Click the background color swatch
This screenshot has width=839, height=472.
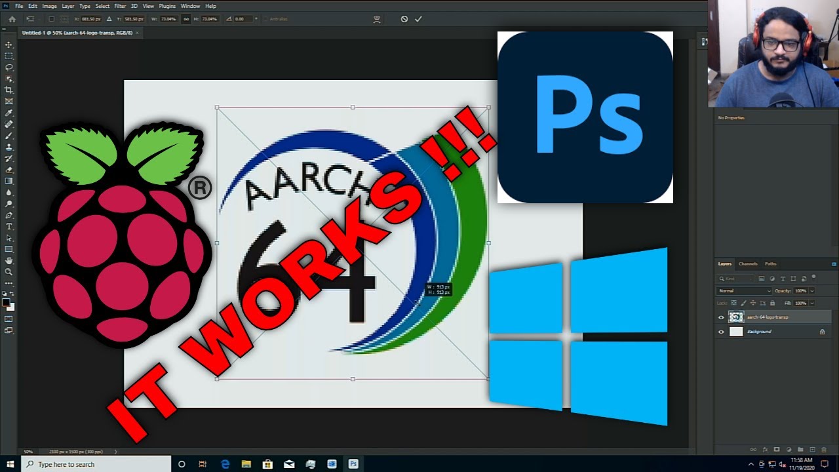11,307
